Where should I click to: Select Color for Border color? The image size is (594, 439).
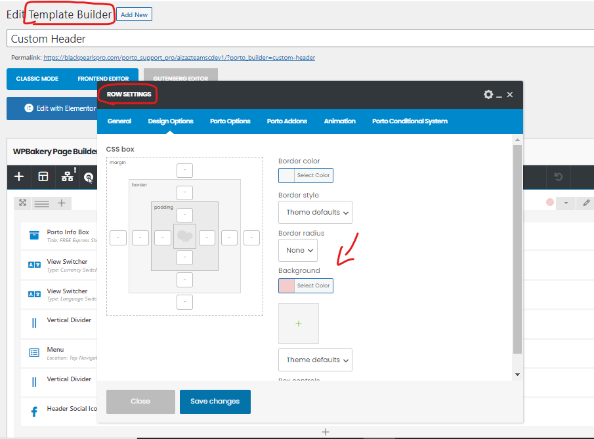point(306,175)
